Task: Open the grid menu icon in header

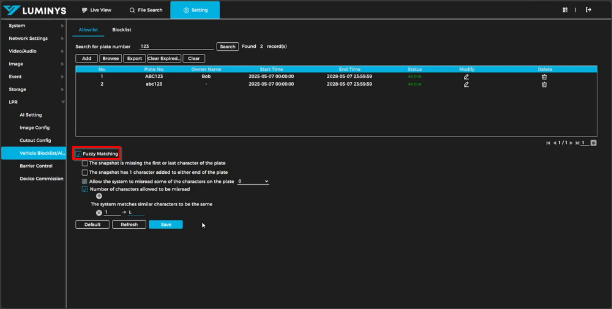Action: 565,10
